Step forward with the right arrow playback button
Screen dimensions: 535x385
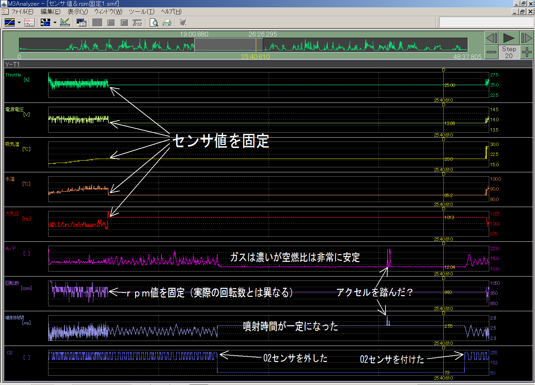[526, 38]
